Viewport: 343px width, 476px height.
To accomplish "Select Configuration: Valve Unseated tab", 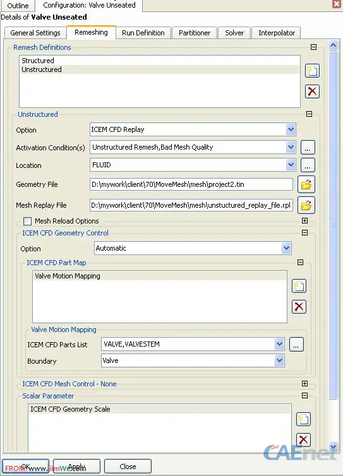I will point(89,5).
